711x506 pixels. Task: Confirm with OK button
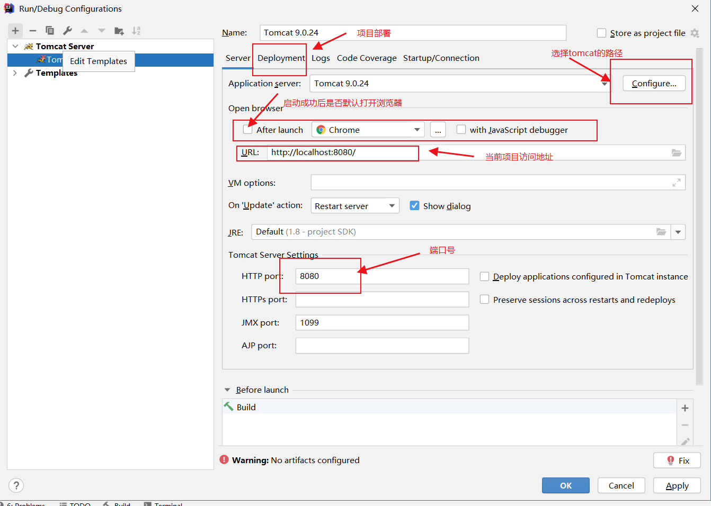click(566, 485)
